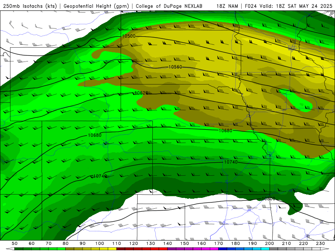The width and height of the screenshot is (335, 251).
Task: Click the olive legend swatch after 80
Action: click(70, 249)
